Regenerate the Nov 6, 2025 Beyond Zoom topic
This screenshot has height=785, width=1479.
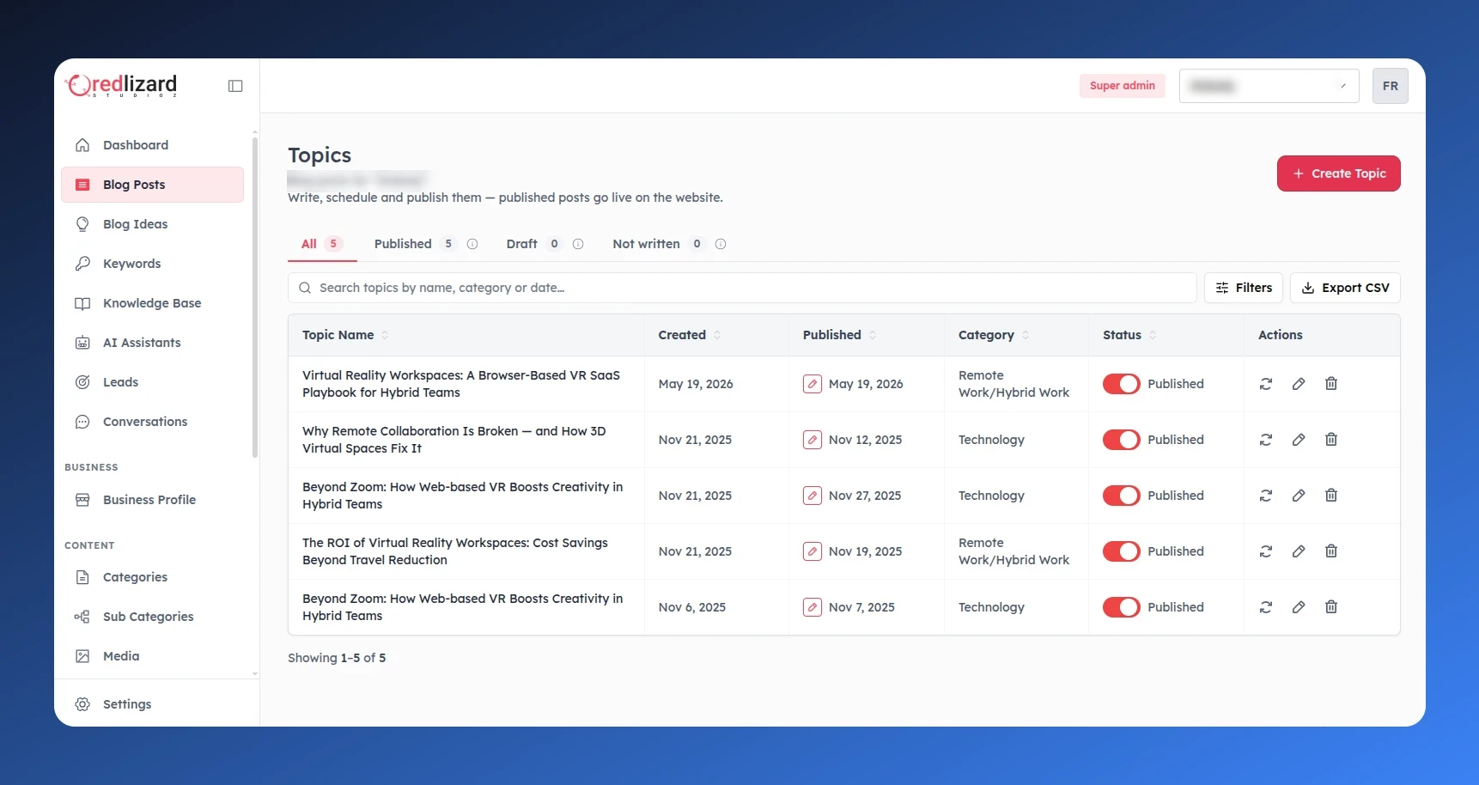click(x=1266, y=607)
